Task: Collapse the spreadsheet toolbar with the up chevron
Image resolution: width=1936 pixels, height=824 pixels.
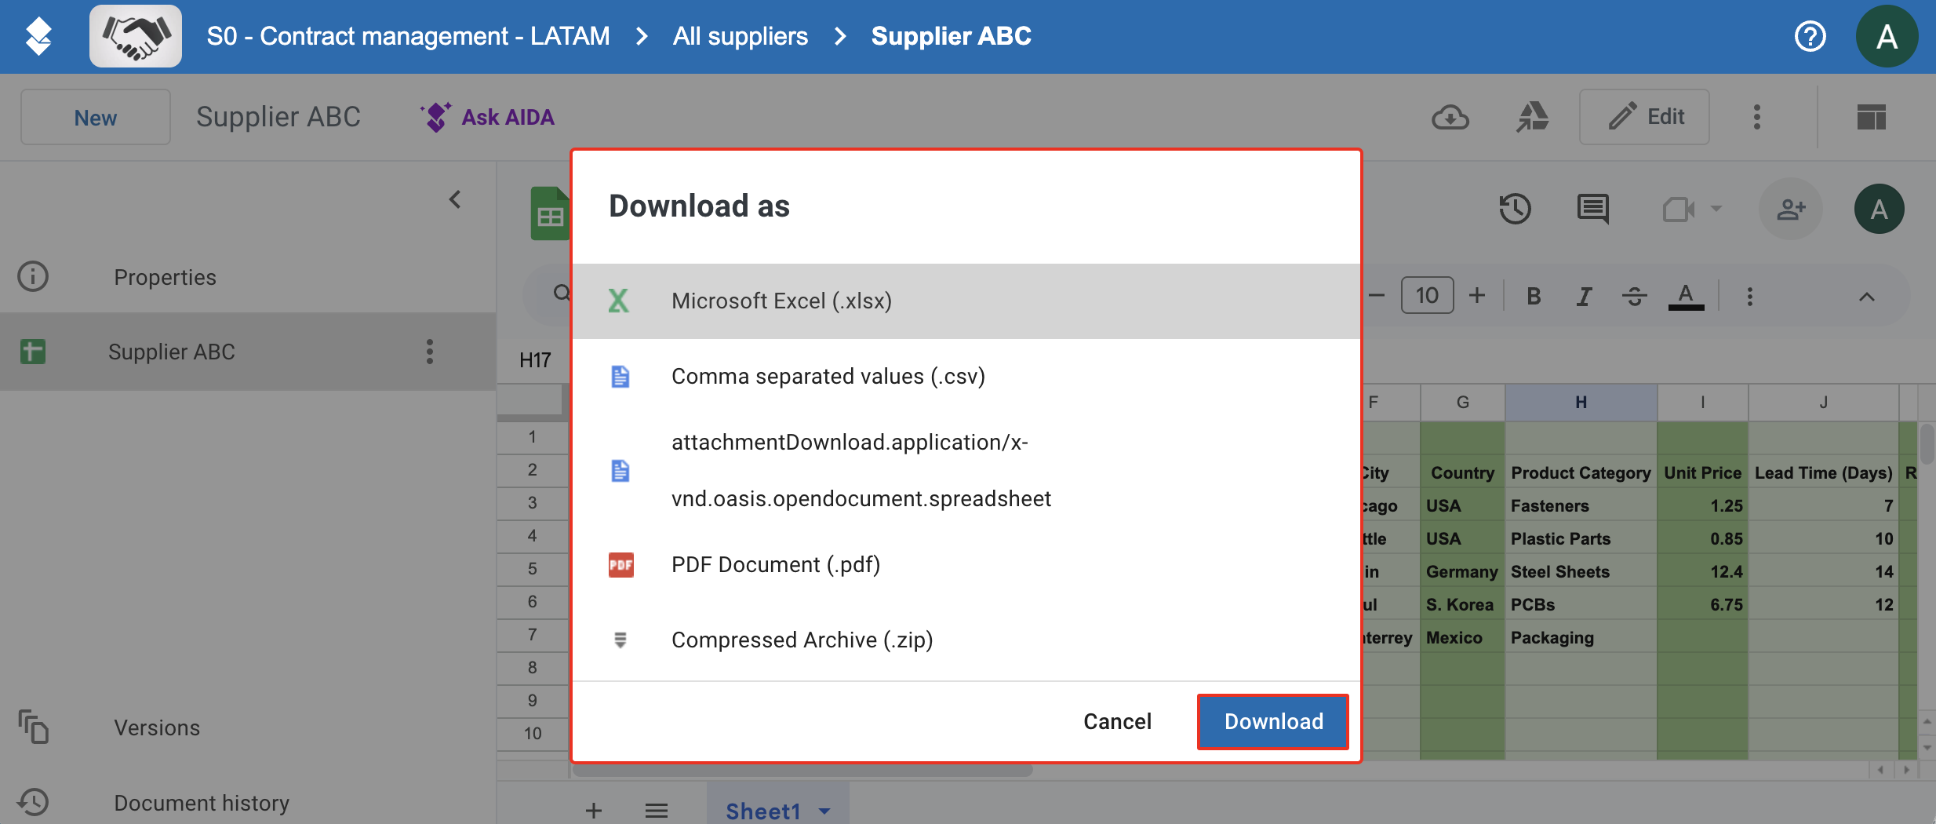Action: click(x=1867, y=297)
